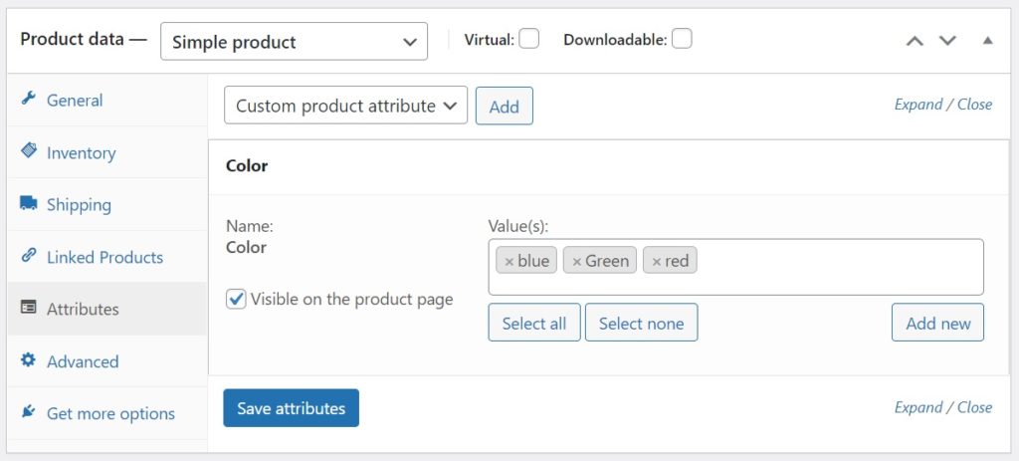Collapse the Product data panel triangle
Viewport: 1019px width, 461px height.
click(x=988, y=40)
